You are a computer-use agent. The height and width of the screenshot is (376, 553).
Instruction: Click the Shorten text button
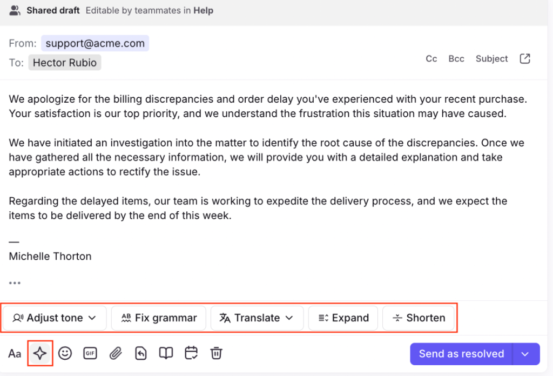coord(419,318)
